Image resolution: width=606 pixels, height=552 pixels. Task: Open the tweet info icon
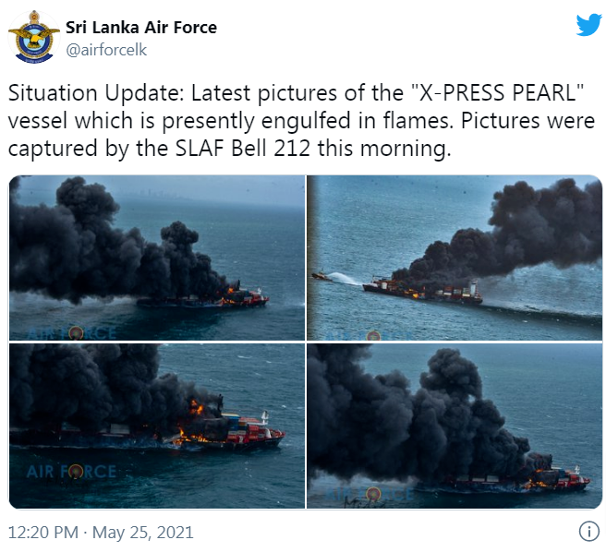point(589,532)
